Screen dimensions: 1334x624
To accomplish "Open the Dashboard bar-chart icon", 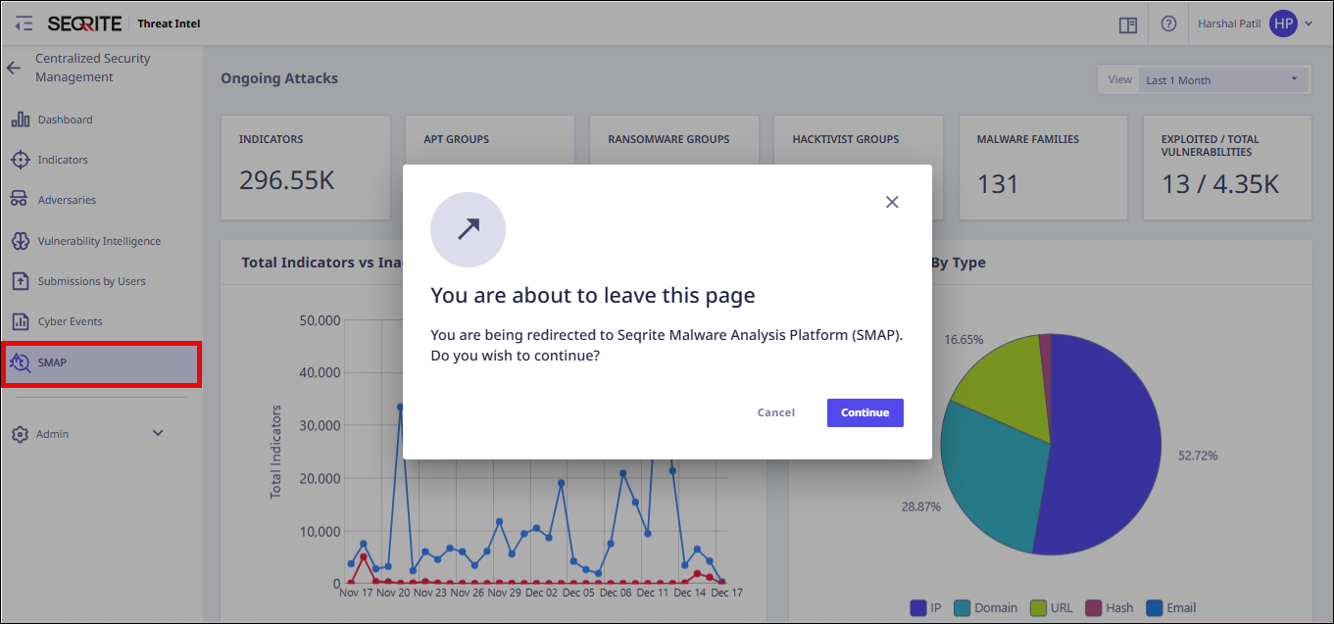I will [20, 120].
